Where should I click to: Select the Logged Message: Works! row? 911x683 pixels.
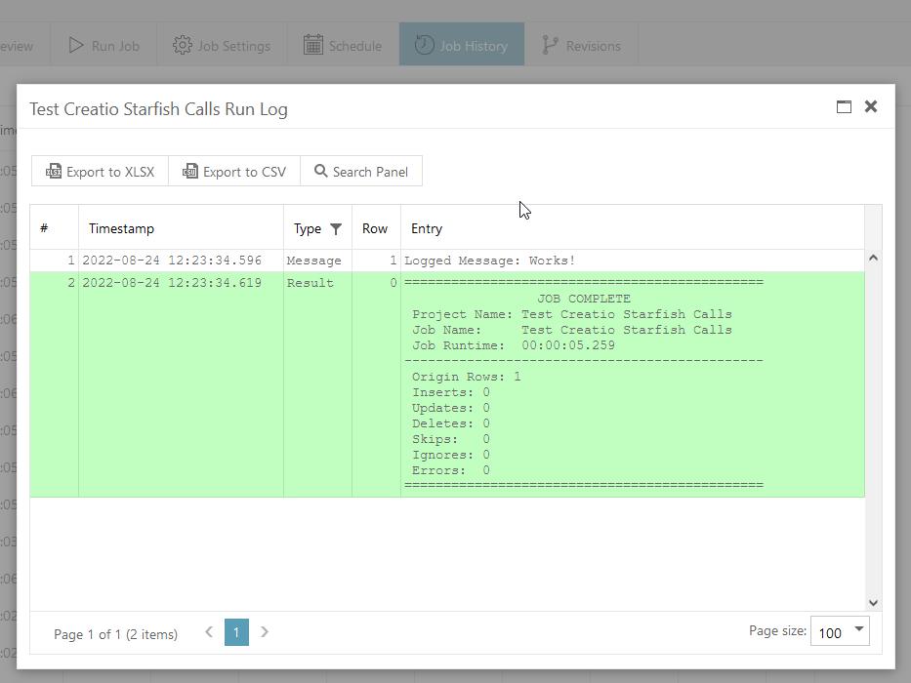[488, 261]
